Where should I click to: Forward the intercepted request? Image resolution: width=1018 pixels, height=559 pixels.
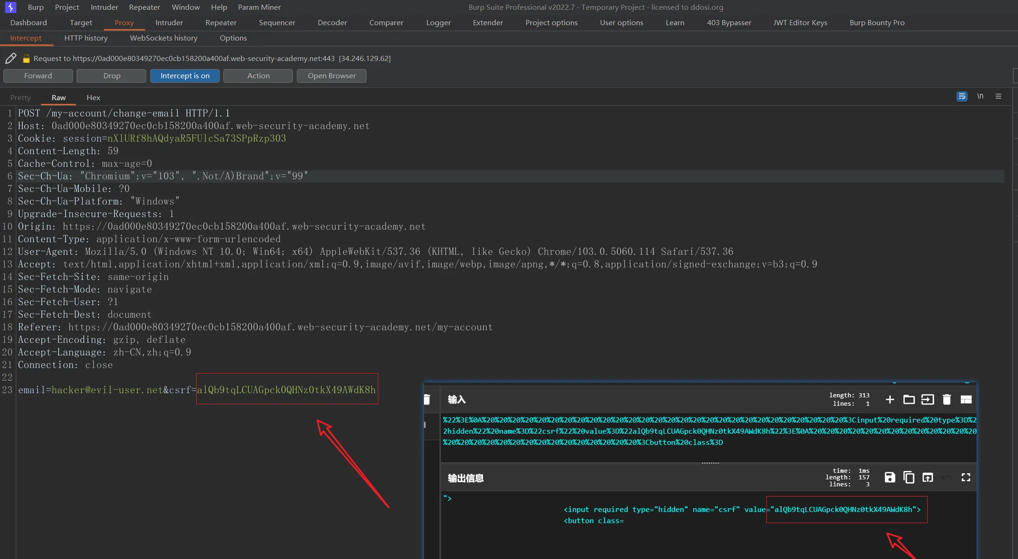pyautogui.click(x=38, y=75)
